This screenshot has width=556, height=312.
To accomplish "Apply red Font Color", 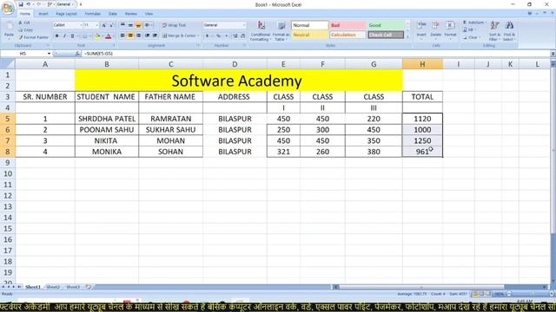I will (109, 36).
